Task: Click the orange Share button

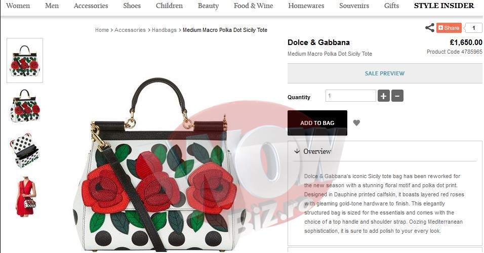Action: 449,28
